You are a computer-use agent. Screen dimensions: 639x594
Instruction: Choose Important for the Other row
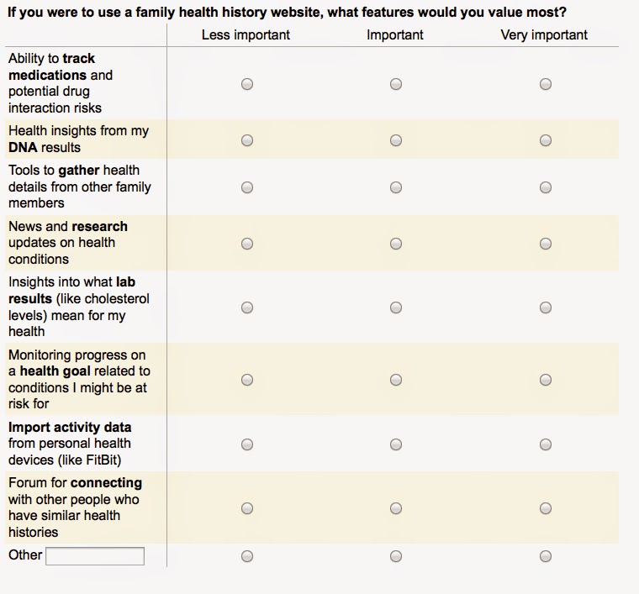point(396,556)
